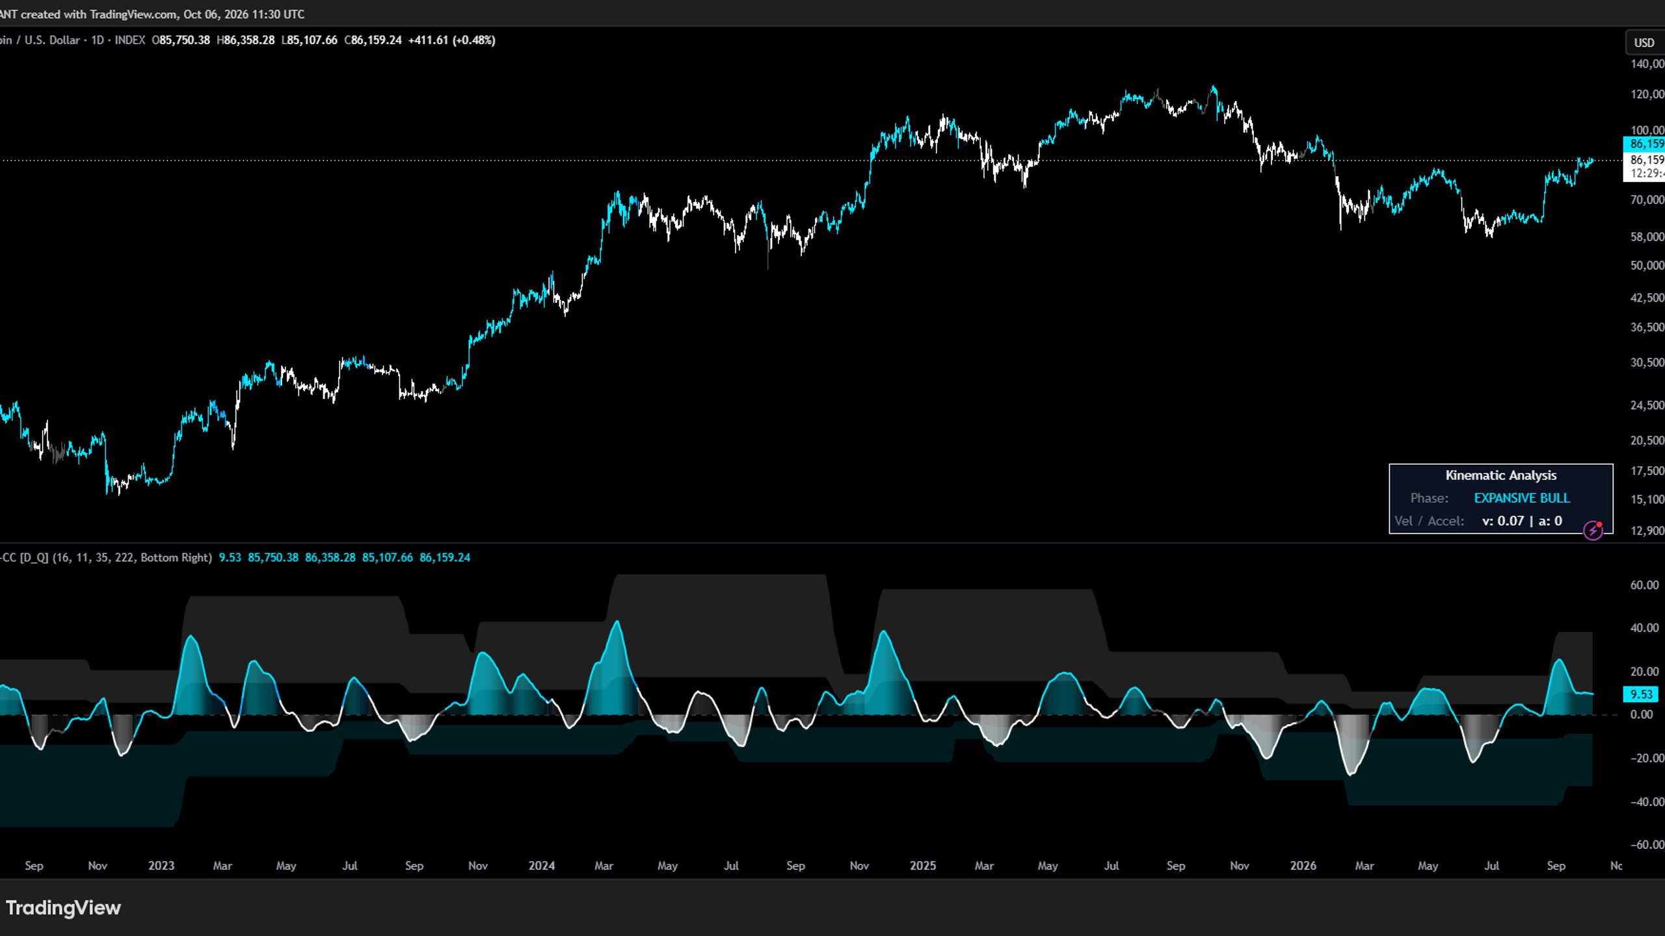This screenshot has width=1665, height=936.
Task: Click the TradingView logo in the footer
Action: pyautogui.click(x=63, y=907)
